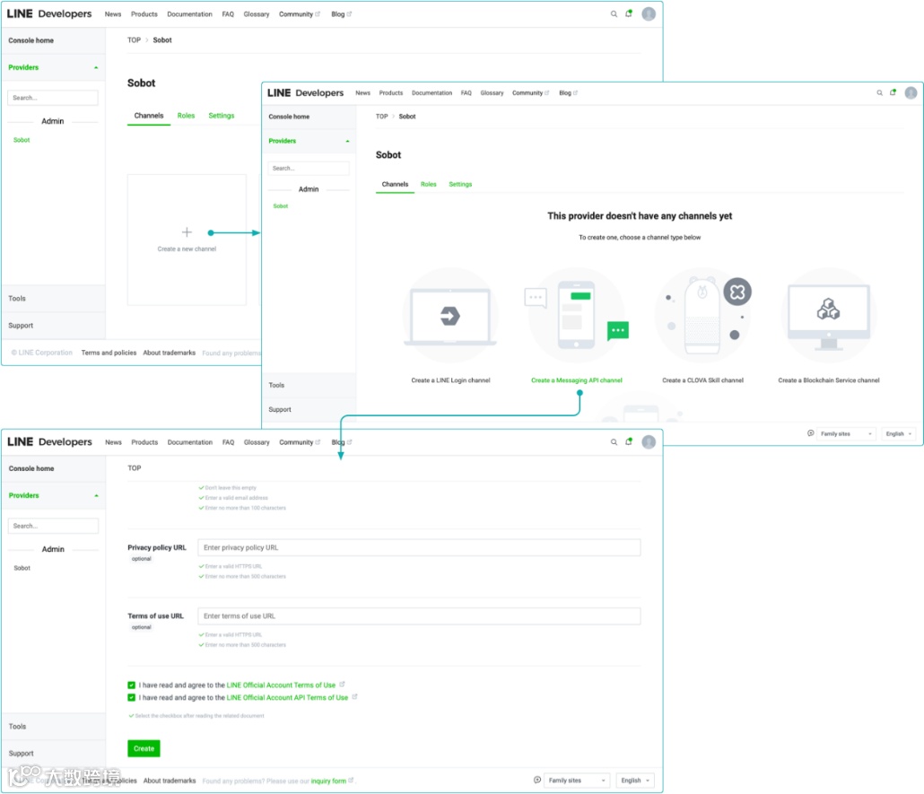Click Create a LINE Login channel link

tap(450, 380)
